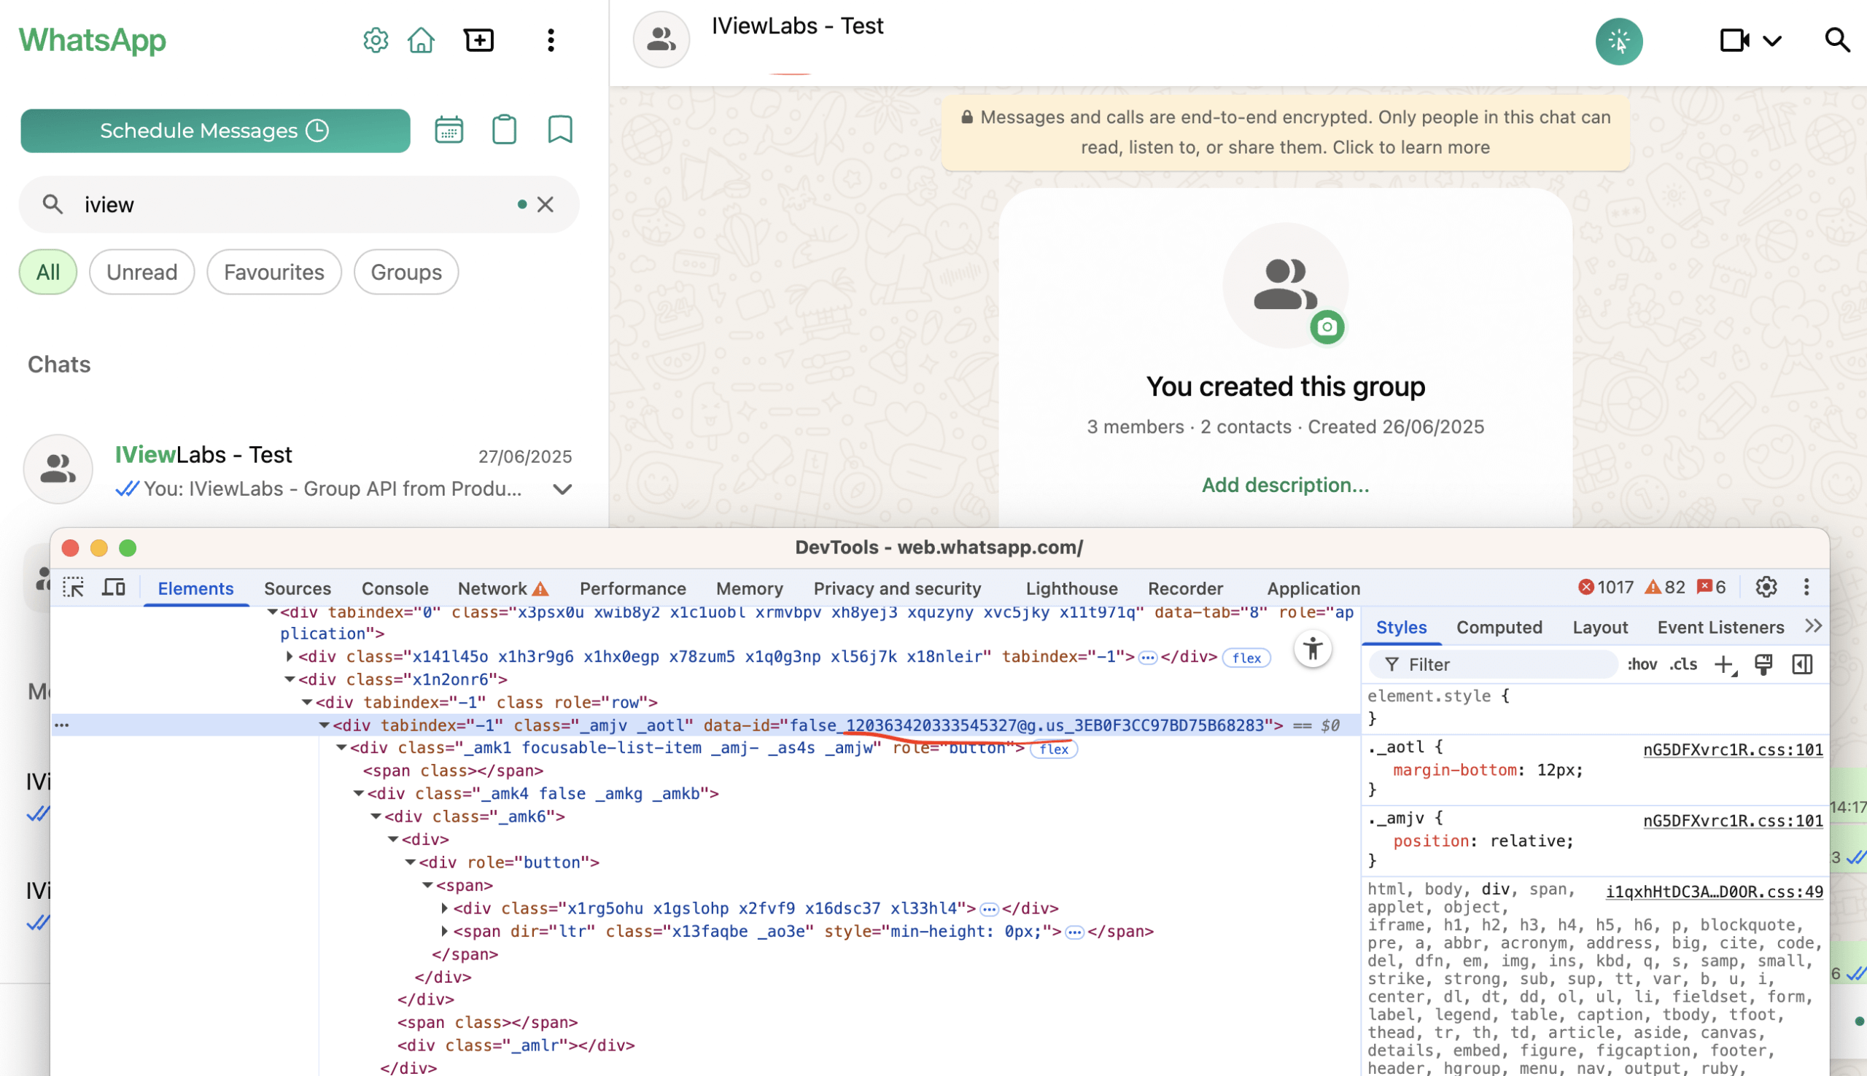1867x1076 pixels.
Task: Expand the video call dropdown arrow
Action: (1771, 41)
